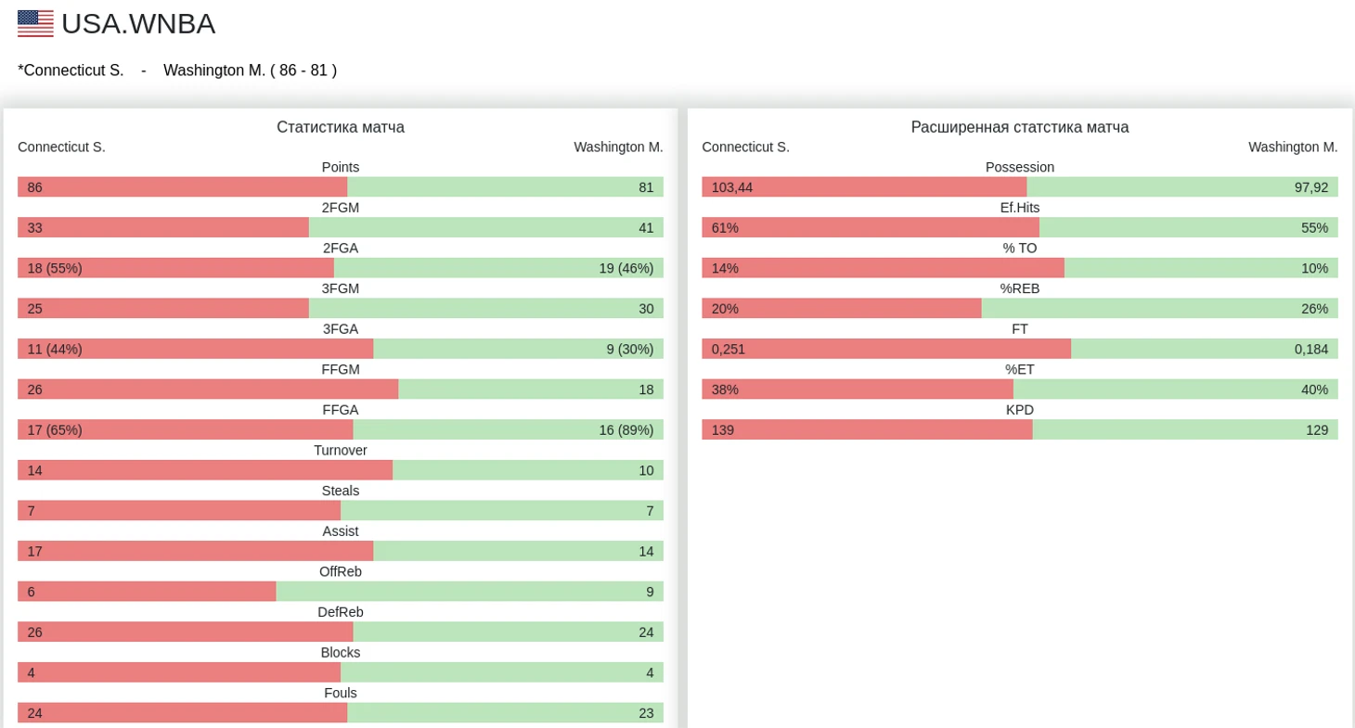Screen dimensions: 1355x728
Task: Click the Ef.Hits stat label
Action: pos(1019,208)
